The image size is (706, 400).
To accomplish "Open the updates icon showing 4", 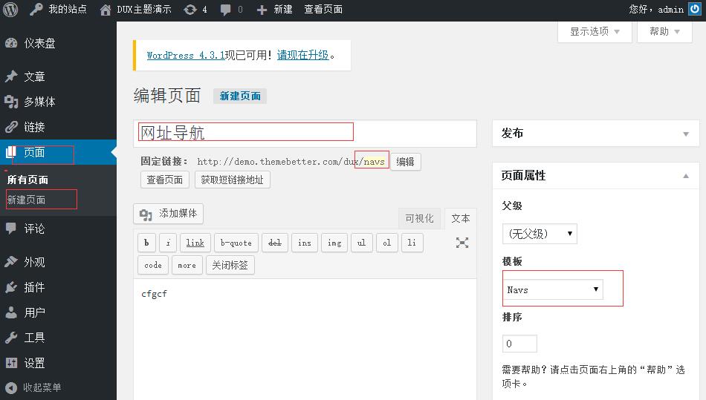I will pyautogui.click(x=190, y=10).
